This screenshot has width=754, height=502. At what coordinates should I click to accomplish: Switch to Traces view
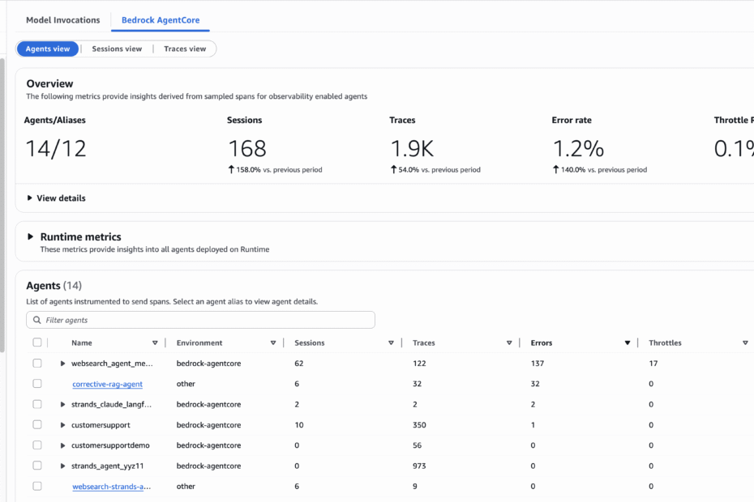click(185, 49)
